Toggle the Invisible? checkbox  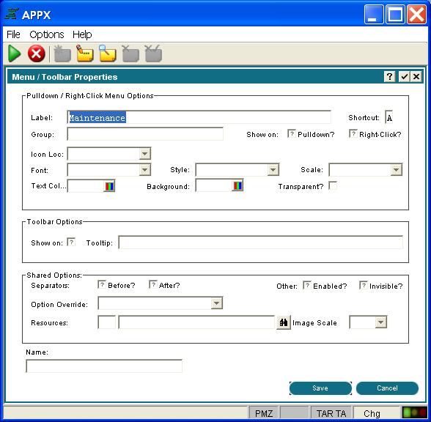(x=363, y=285)
